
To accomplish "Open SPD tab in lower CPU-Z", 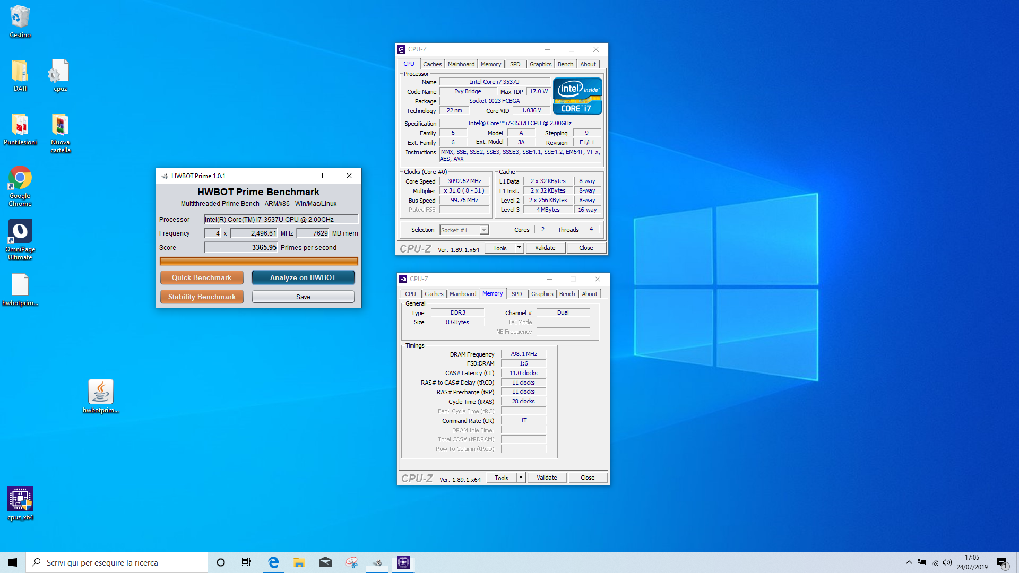I will click(x=517, y=294).
